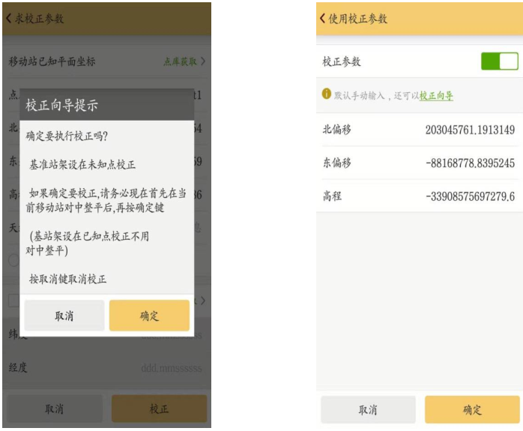Select the 高程 value on 使用校正参数 screen
Image resolution: width=523 pixels, height=431 pixels.
click(470, 196)
